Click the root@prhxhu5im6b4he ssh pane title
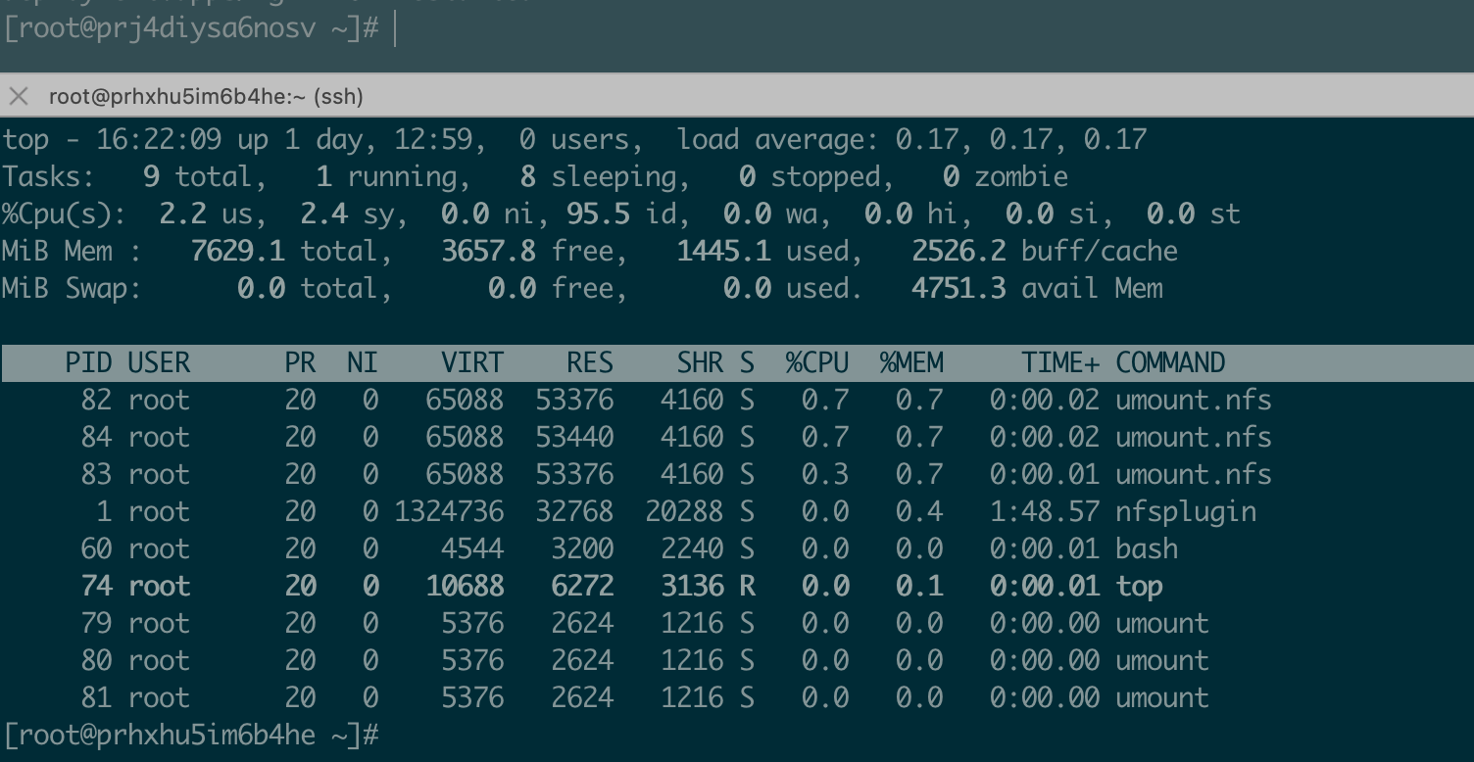1474x762 pixels. coord(206,96)
